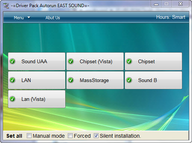The height and width of the screenshot is (143, 192).
Task: Open the Abut Us menu item
Action: tap(53, 18)
